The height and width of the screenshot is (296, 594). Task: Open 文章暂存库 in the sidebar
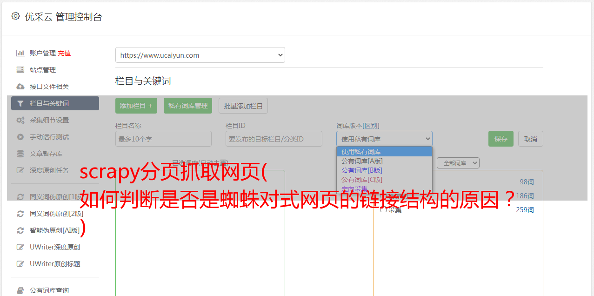tap(46, 154)
